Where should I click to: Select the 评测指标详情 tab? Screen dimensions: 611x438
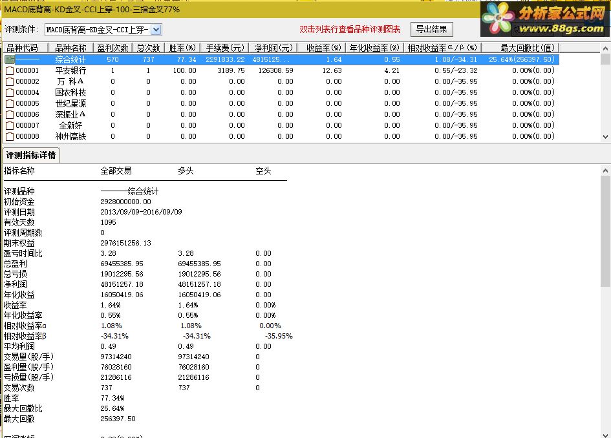pos(31,155)
